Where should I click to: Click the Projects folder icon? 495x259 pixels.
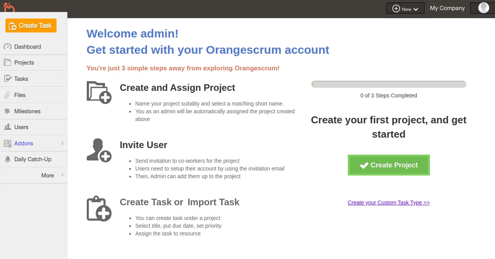[7, 63]
